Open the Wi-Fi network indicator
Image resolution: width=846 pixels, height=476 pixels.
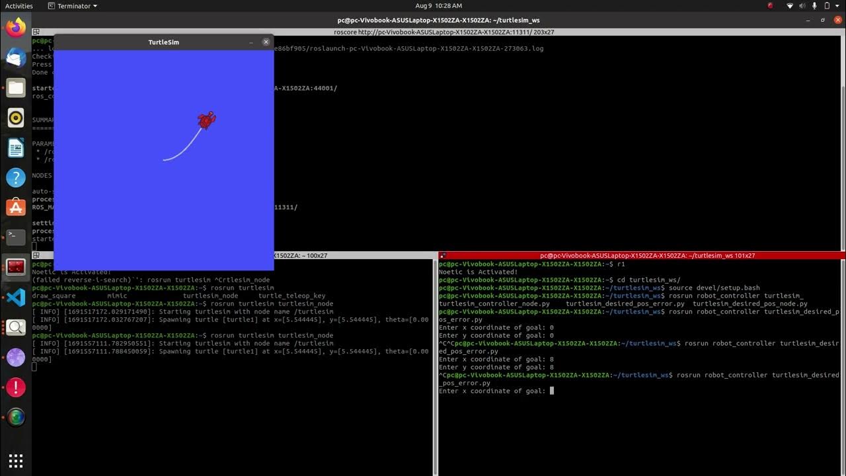pyautogui.click(x=790, y=6)
